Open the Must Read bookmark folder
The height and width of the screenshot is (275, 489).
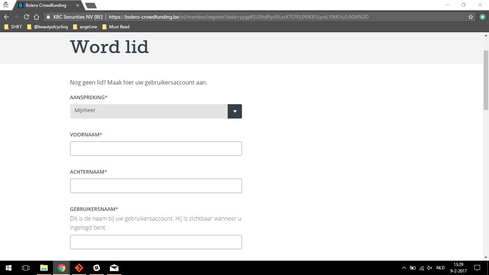(116, 27)
